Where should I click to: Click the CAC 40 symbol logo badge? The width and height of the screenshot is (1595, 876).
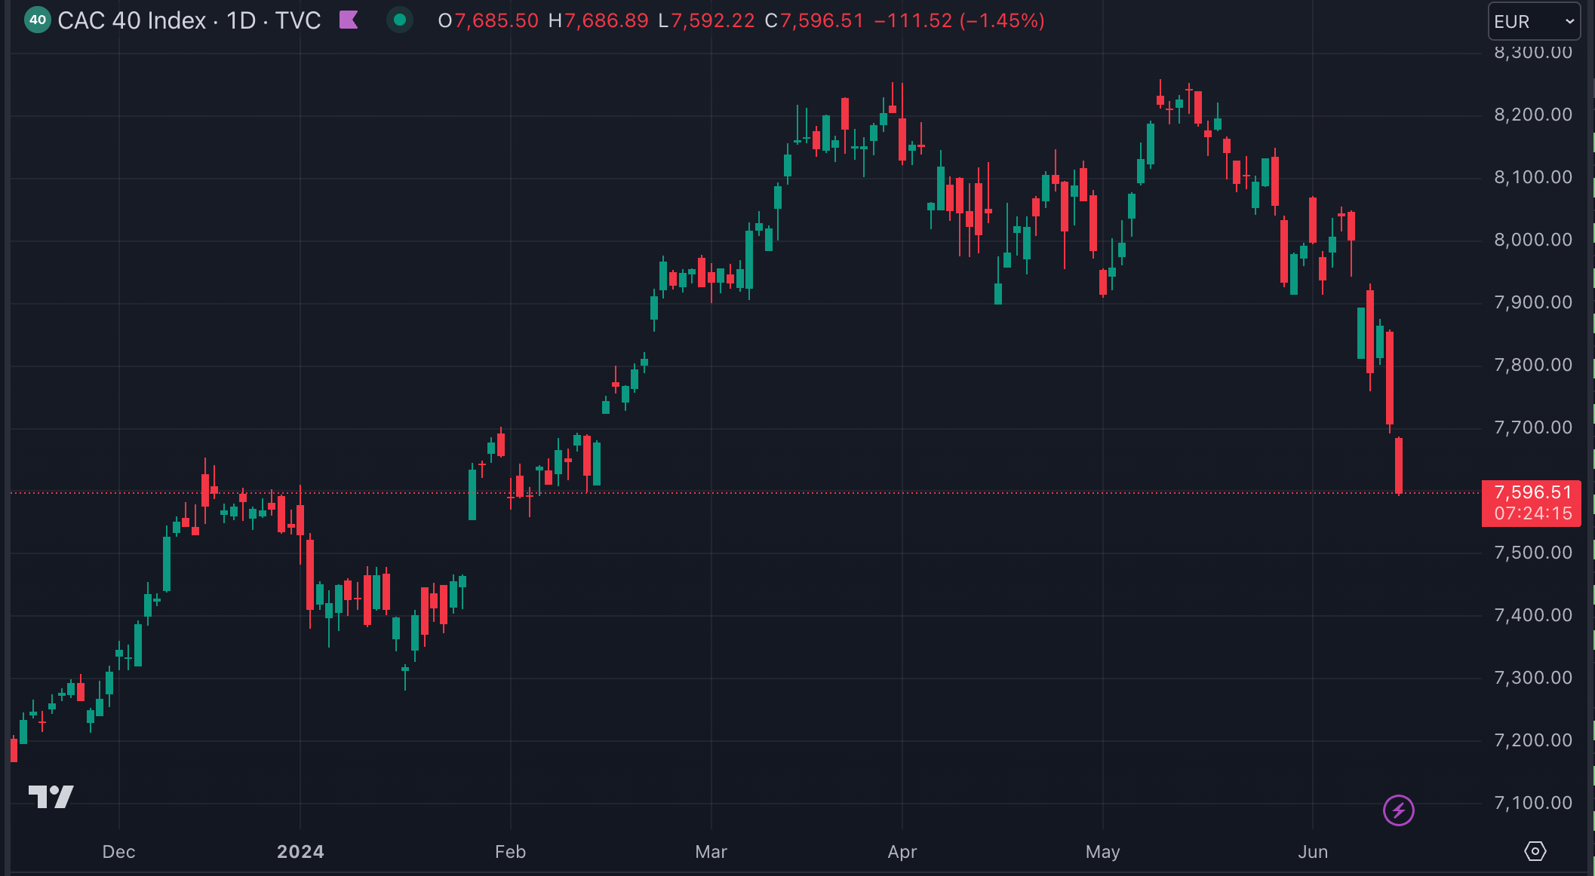[x=38, y=20]
